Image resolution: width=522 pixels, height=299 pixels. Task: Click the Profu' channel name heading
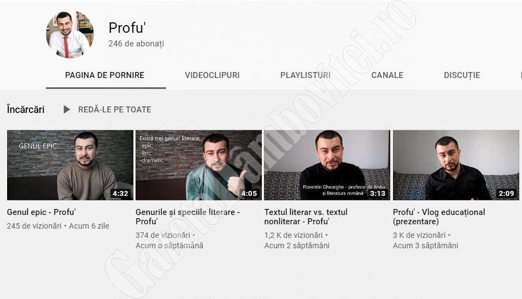point(127,28)
